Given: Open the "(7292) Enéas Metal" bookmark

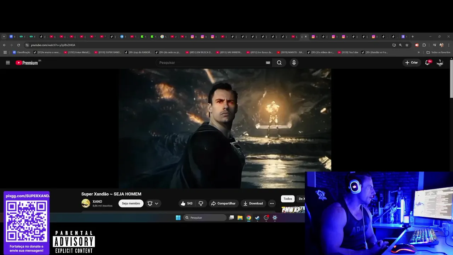Looking at the screenshot, I should [x=78, y=52].
